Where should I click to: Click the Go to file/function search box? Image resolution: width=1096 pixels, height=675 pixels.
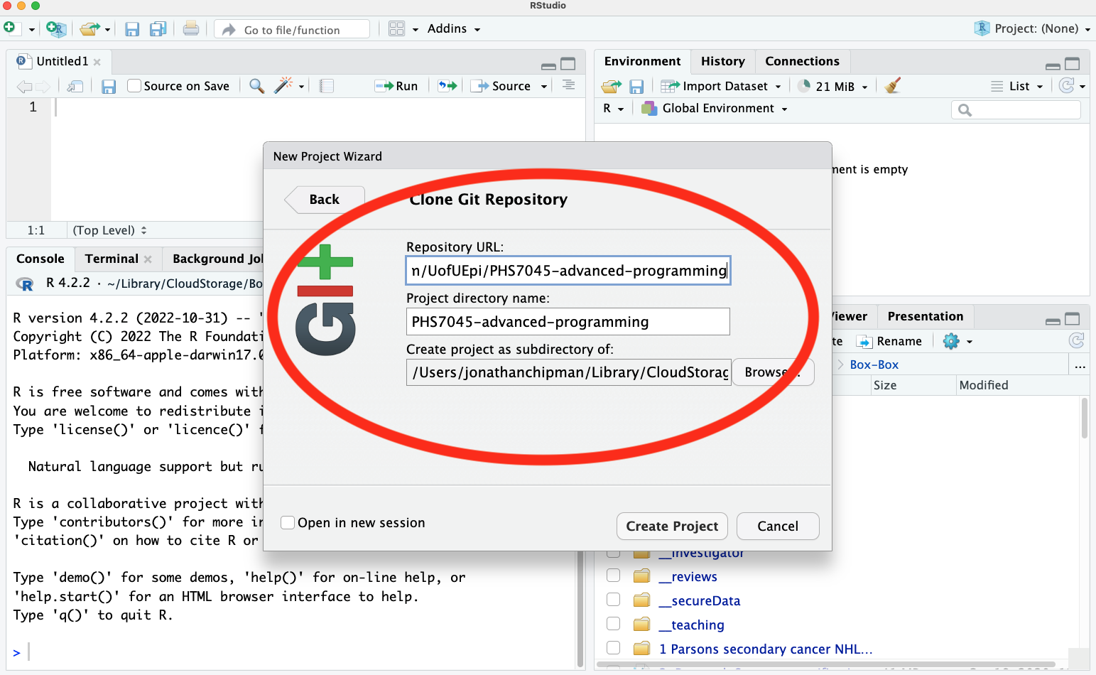tap(292, 30)
